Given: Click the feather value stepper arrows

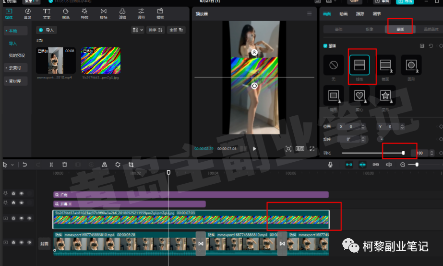Looking at the screenshot, I should pyautogui.click(x=431, y=153).
